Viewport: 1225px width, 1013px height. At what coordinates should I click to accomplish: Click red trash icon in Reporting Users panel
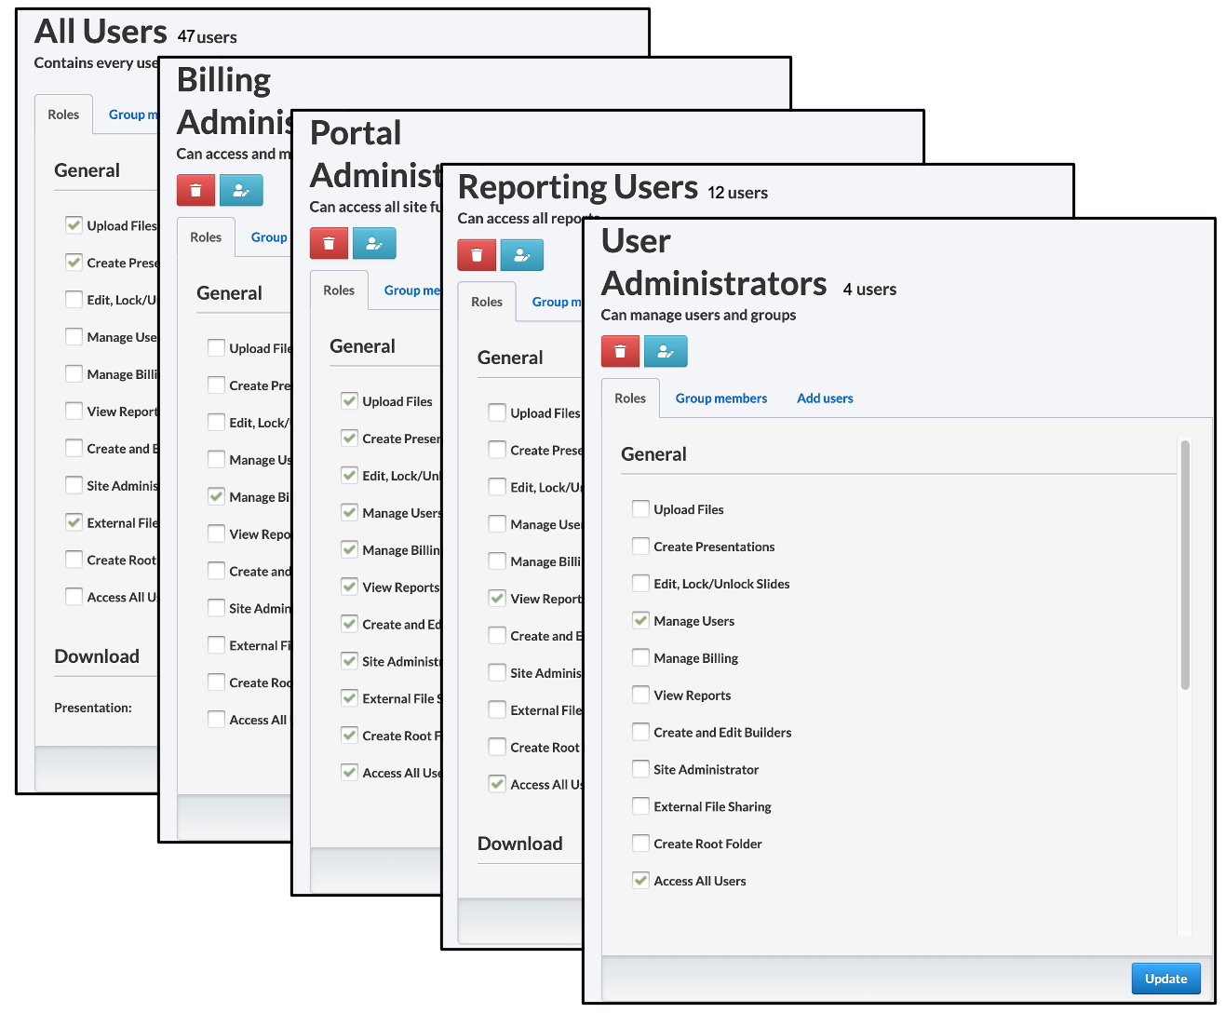pyautogui.click(x=477, y=254)
